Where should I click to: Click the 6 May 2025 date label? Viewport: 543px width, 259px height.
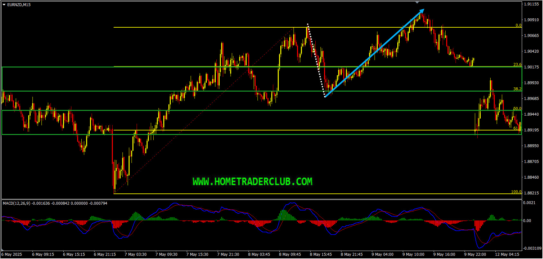[12, 255]
